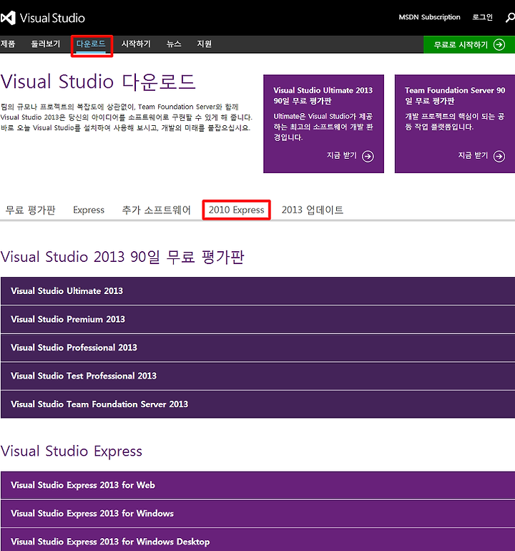
Task: Expand Visual Studio Ultimate 2013 row
Action: [x=257, y=291]
